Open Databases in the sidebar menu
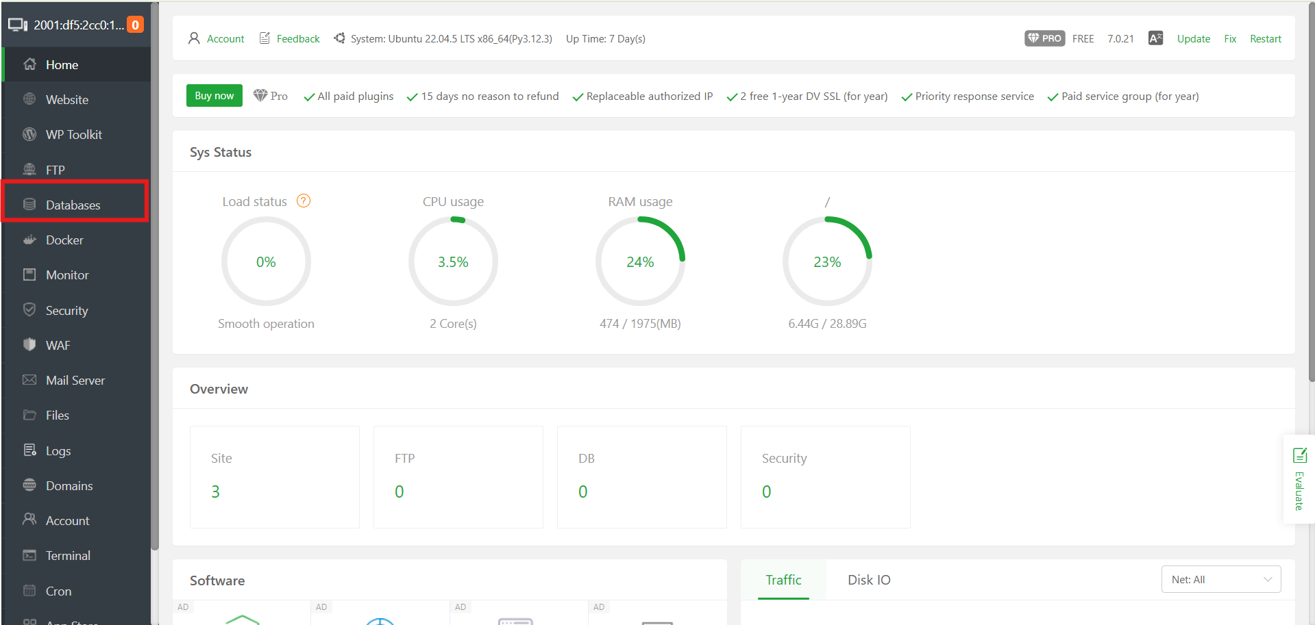 pos(76,205)
